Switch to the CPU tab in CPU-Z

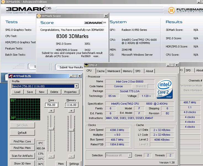click(89, 71)
